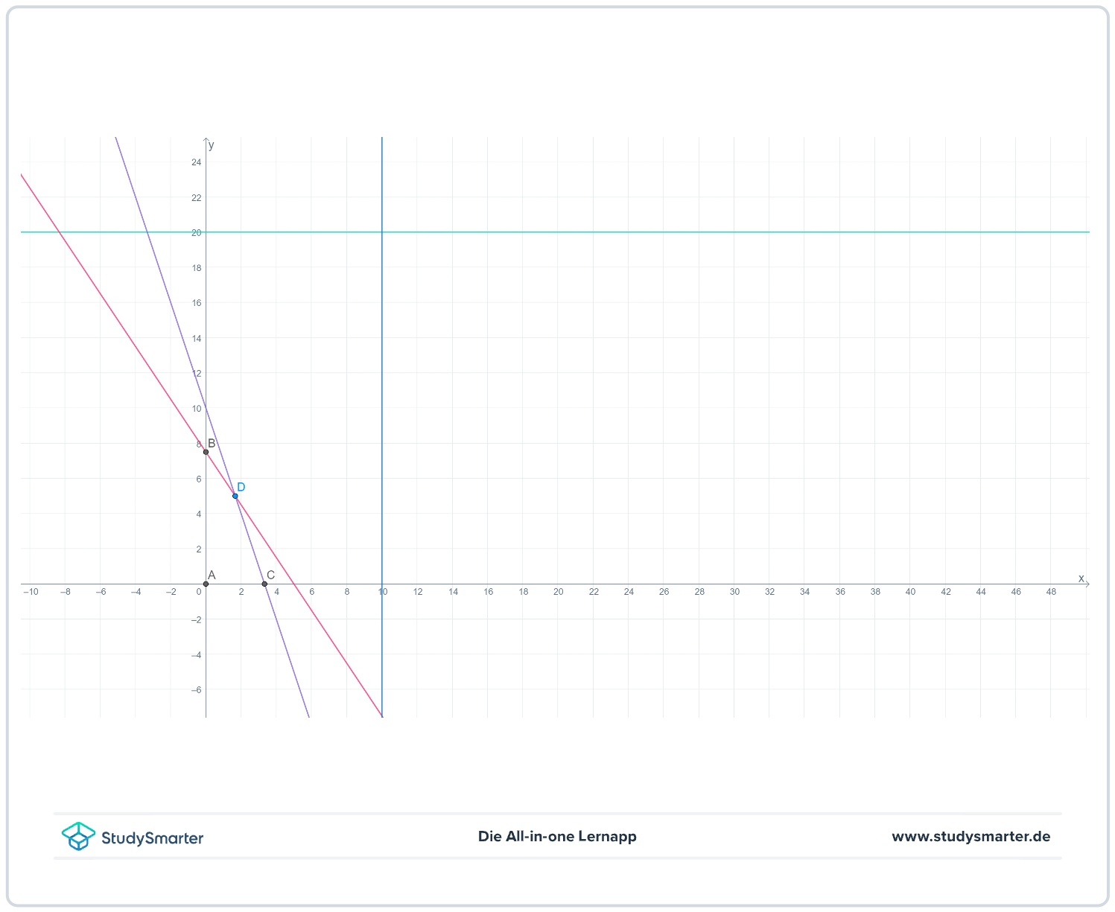1115x912 pixels.
Task: Click y-axis tick label 22
Action: coord(197,197)
